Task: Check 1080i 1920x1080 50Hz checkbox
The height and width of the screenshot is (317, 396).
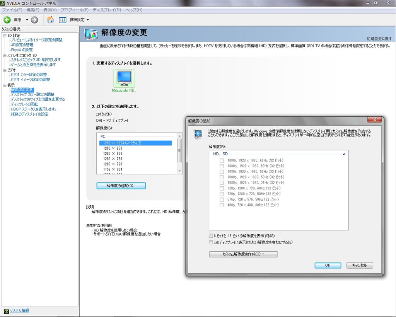Action: 222,171
